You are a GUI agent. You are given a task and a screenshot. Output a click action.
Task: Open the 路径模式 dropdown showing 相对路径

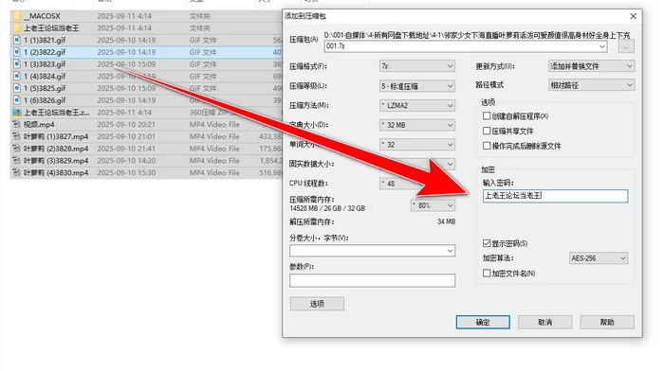591,85
